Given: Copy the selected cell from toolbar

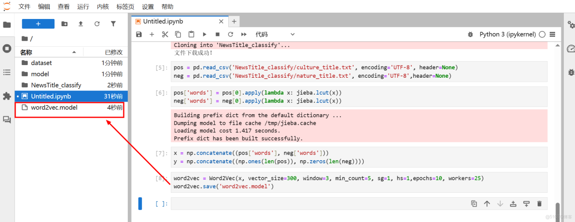Looking at the screenshot, I should [178, 34].
